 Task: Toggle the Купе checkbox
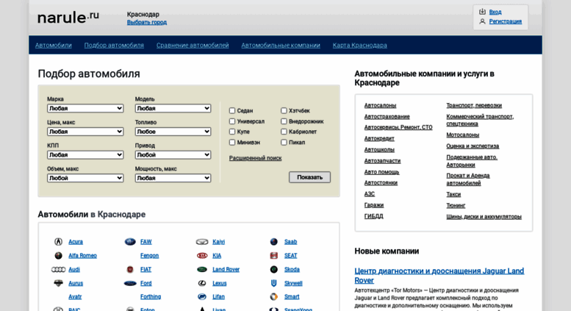point(232,132)
